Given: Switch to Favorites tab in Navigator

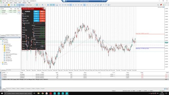Looking at the screenshot, I should (x=9, y=70).
